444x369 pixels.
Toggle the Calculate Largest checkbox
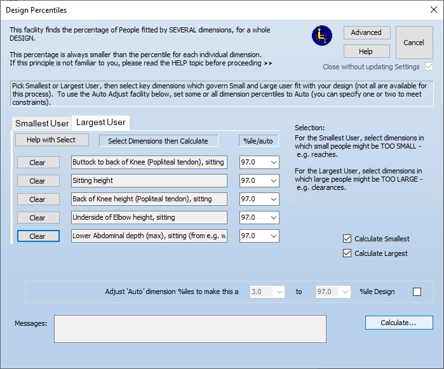[x=347, y=253]
